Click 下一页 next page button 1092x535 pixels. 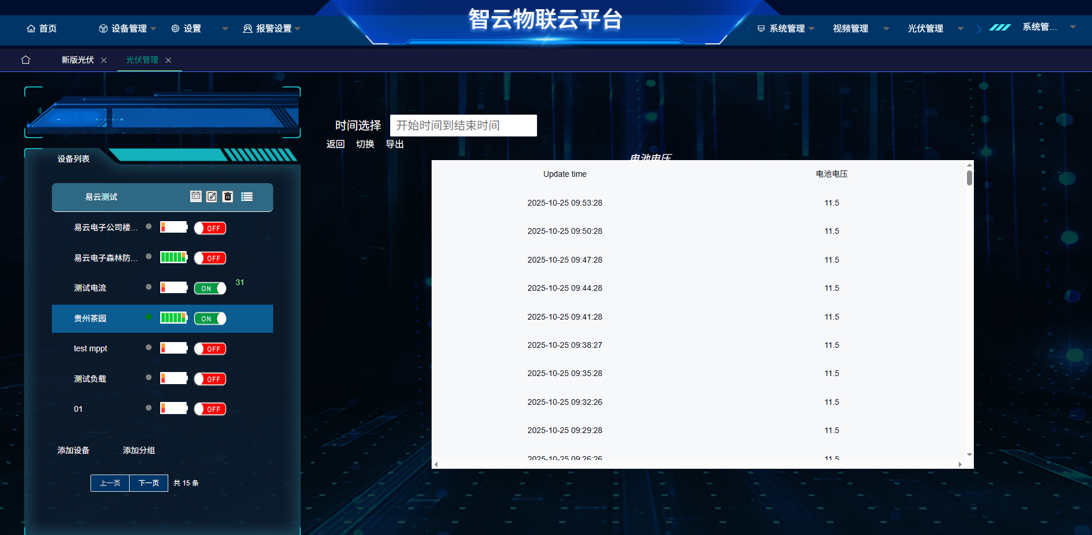pos(149,483)
